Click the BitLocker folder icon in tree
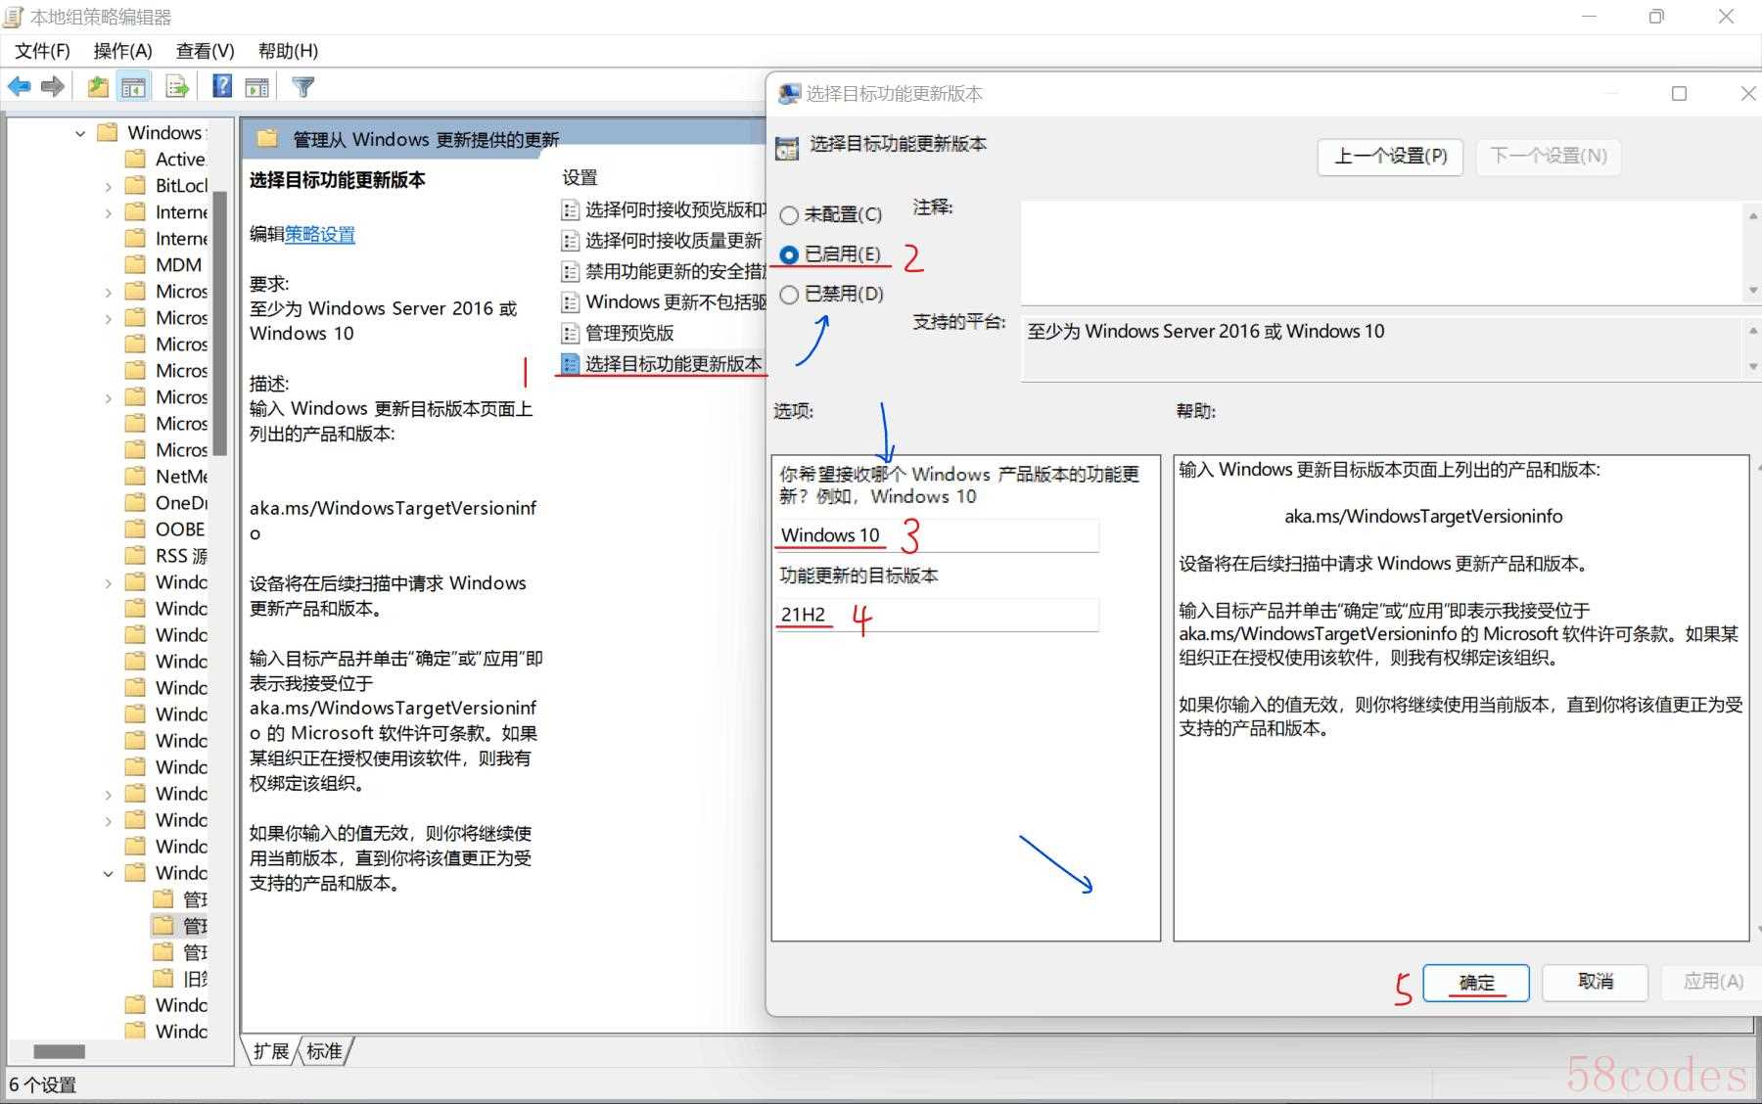 pos(136,185)
